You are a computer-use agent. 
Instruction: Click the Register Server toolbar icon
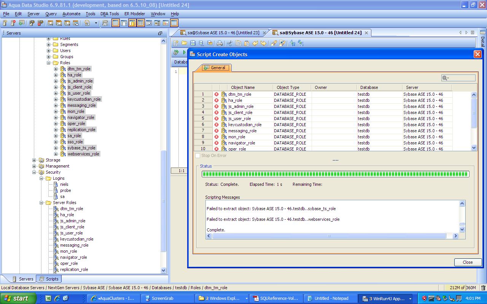pyautogui.click(x=5, y=23)
